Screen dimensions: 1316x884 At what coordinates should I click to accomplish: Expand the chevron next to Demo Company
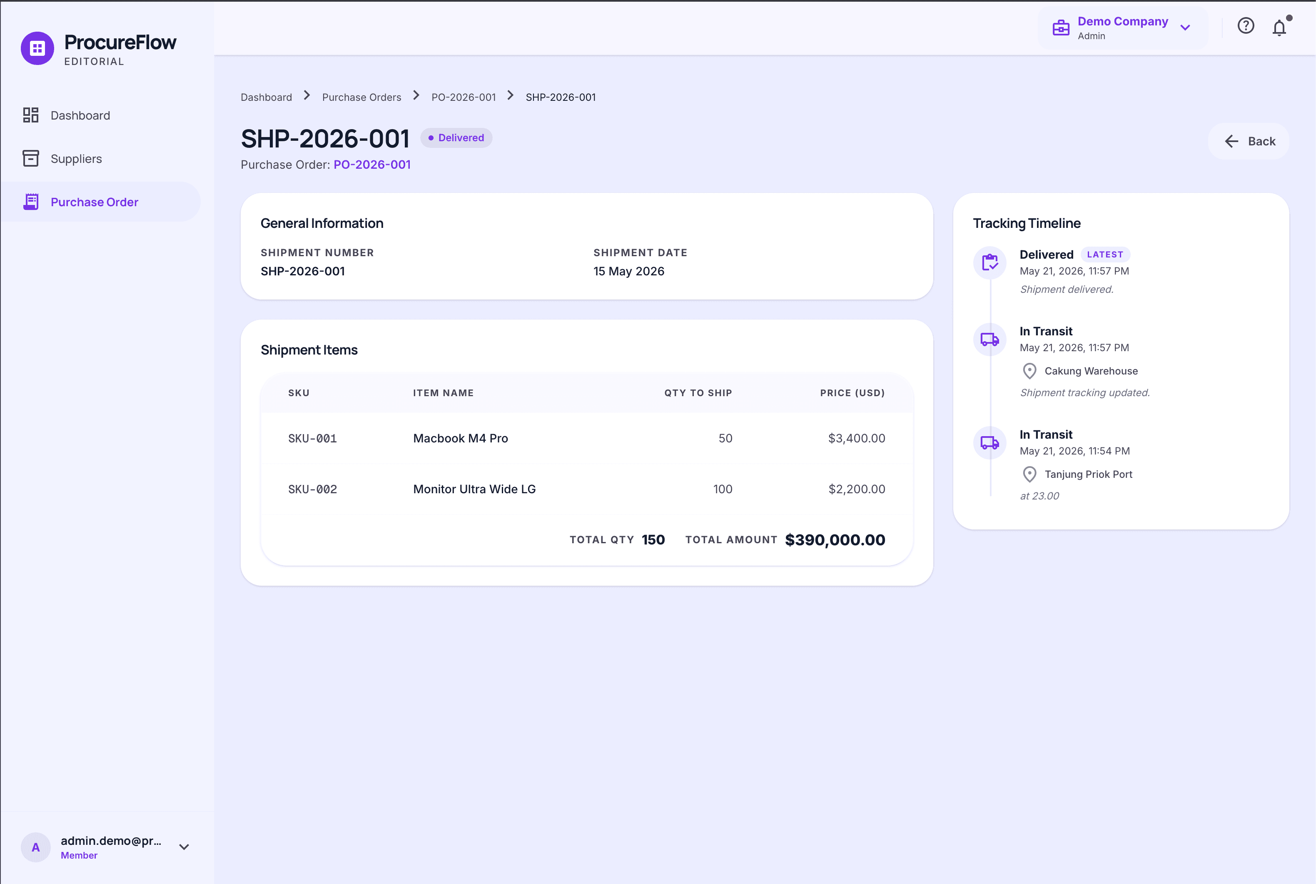coord(1185,27)
